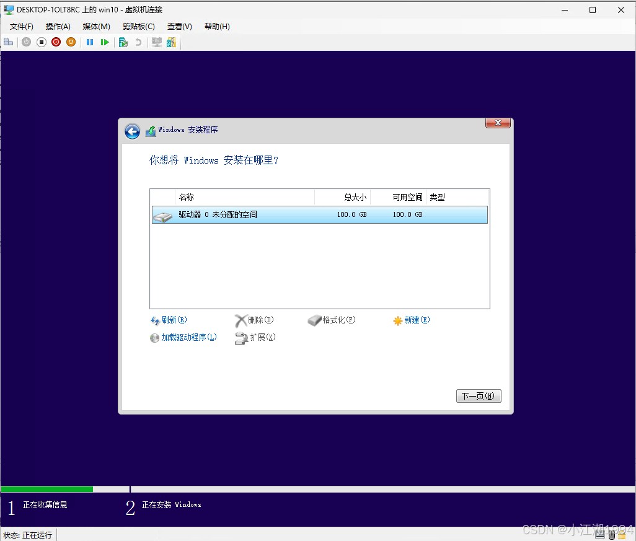Click 100.0 GB under the 总大小 column
This screenshot has width=636, height=541.
click(x=351, y=214)
